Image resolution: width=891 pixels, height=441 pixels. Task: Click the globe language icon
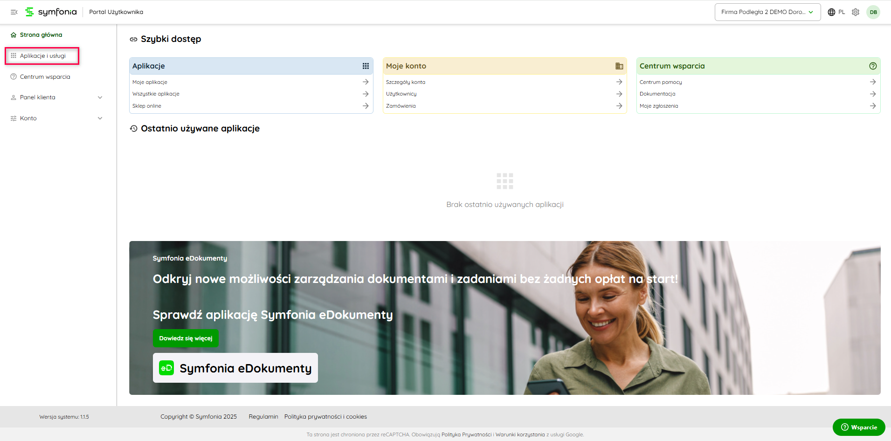click(x=831, y=12)
